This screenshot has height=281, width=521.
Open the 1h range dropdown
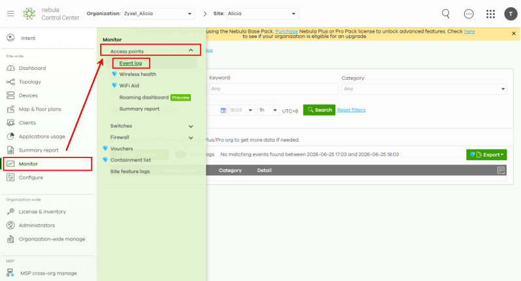pyautogui.click(x=269, y=110)
